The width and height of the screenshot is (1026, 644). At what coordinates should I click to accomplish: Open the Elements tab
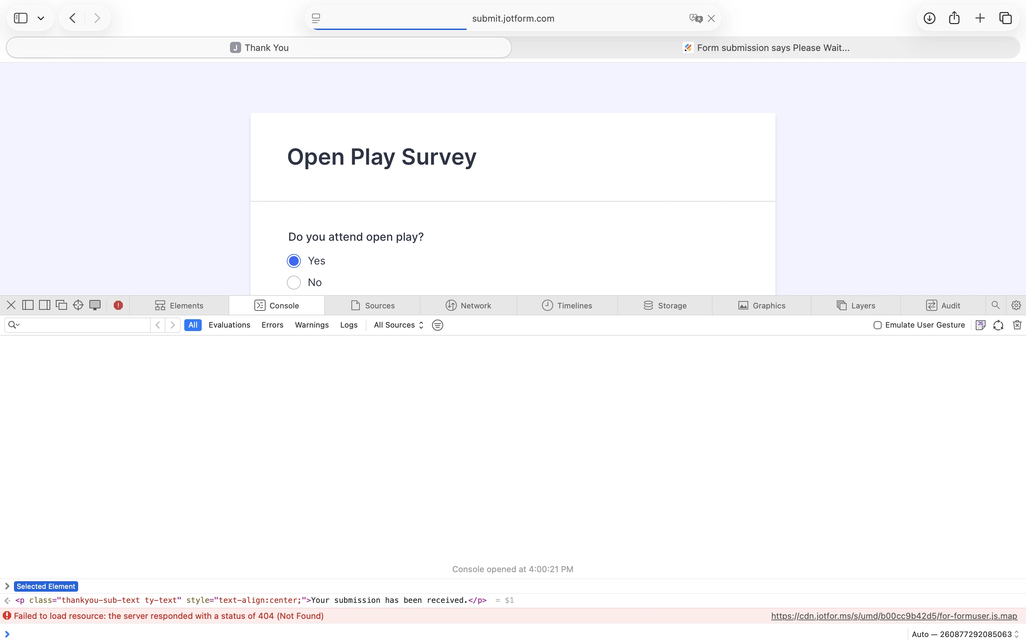(179, 305)
